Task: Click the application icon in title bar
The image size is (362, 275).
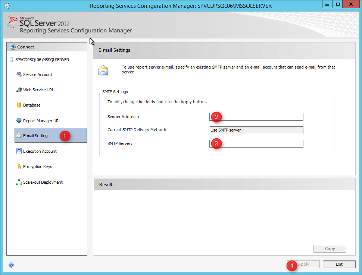Action: tap(7, 6)
